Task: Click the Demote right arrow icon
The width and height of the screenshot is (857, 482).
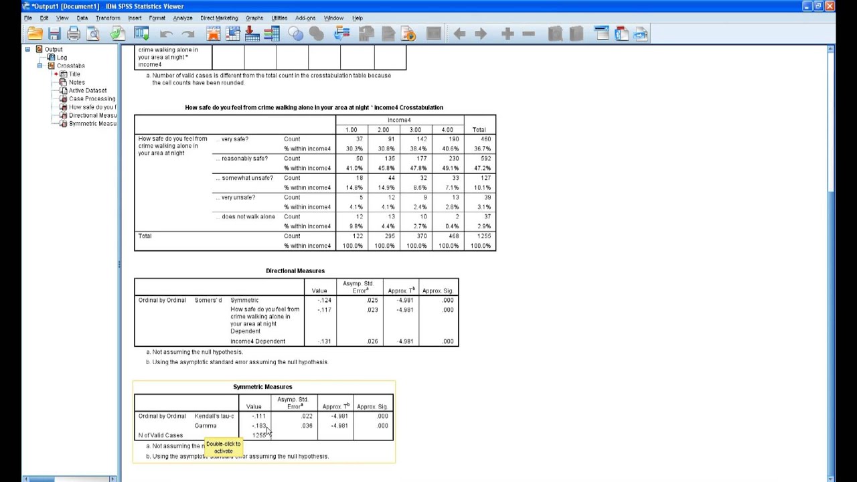Action: pyautogui.click(x=481, y=33)
